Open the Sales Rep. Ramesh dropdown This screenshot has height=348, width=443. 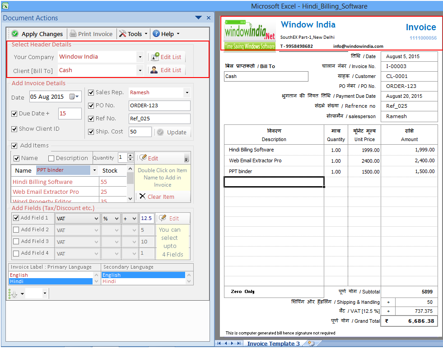point(187,92)
